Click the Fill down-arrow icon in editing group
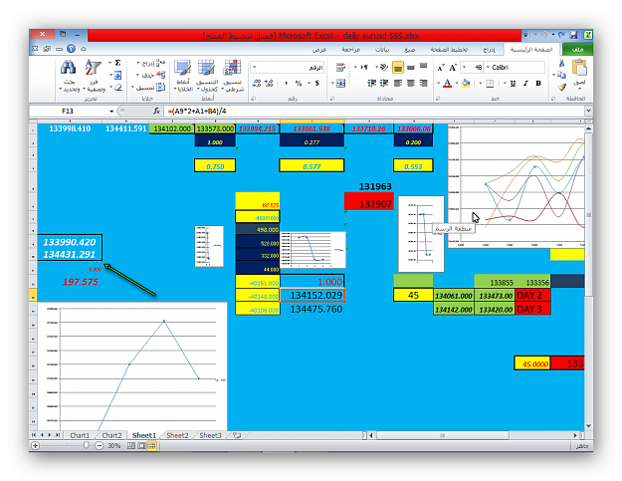The width and height of the screenshot is (622, 481). [117, 75]
